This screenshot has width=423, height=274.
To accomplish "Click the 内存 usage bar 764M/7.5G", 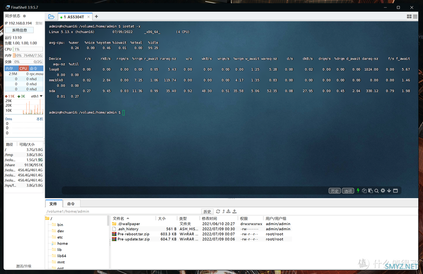I will [28, 56].
